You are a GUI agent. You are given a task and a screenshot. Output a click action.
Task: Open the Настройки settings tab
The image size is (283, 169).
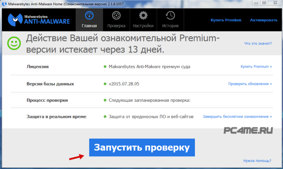click(x=143, y=20)
